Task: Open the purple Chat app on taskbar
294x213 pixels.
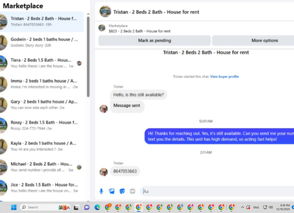Action: [x=87, y=207]
